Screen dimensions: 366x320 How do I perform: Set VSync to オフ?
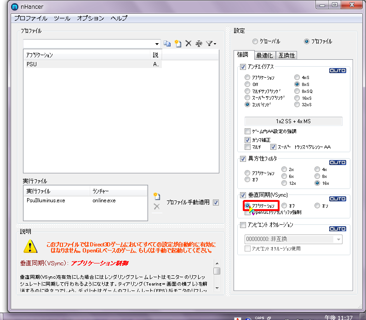[284, 206]
